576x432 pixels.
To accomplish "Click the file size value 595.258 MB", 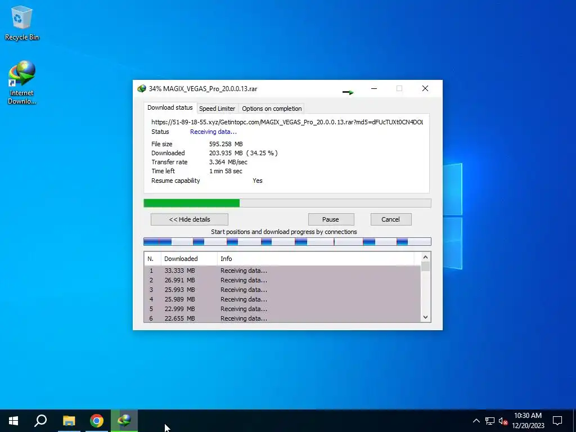I will [x=226, y=144].
